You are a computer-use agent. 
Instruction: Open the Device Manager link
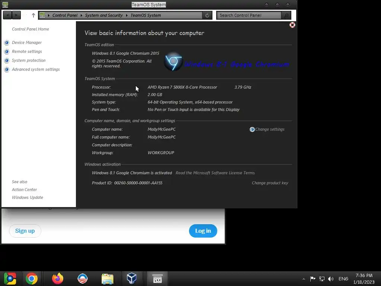pos(27,42)
